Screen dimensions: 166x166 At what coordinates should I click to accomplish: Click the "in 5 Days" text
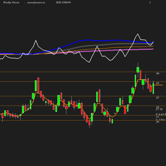click(160, 120)
